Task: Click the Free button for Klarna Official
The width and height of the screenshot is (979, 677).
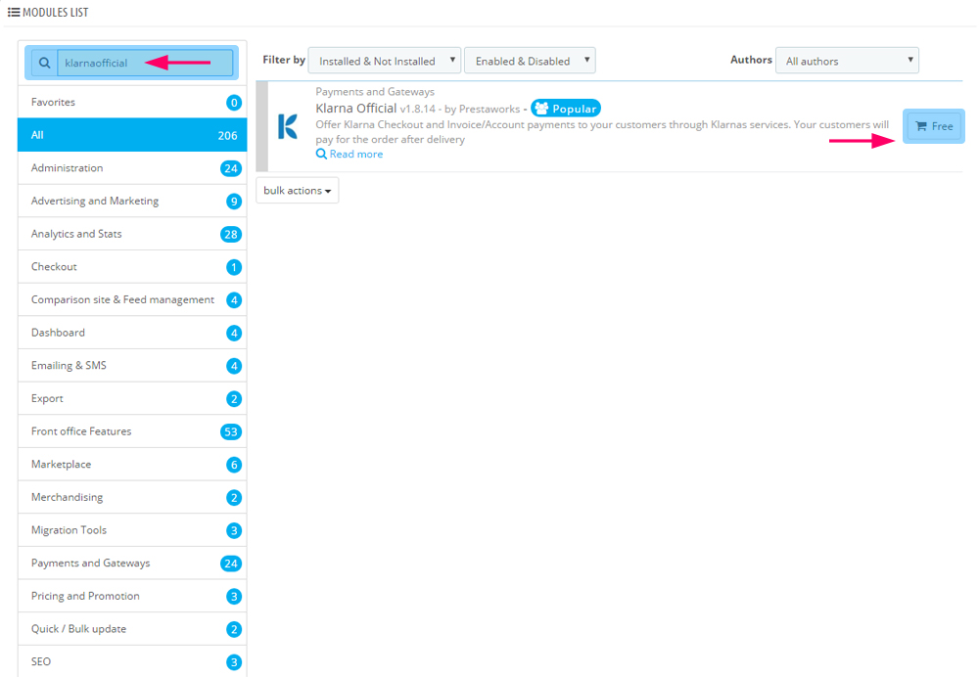Action: pos(934,126)
